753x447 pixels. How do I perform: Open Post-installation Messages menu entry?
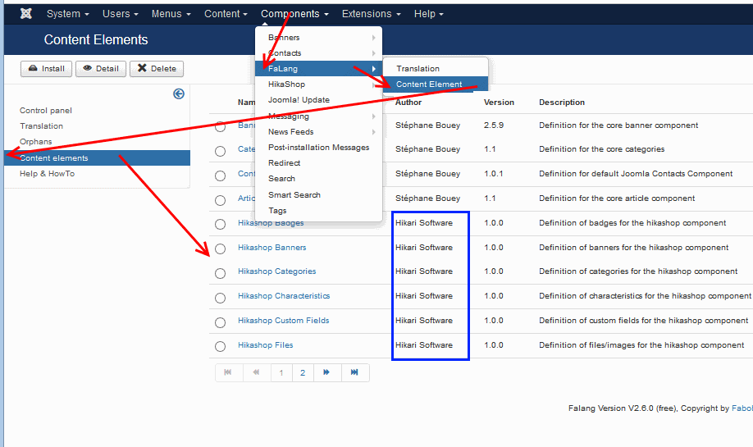pos(318,148)
